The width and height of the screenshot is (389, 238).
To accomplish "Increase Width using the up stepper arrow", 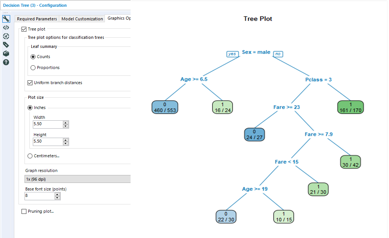I will pyautogui.click(x=65, y=123).
